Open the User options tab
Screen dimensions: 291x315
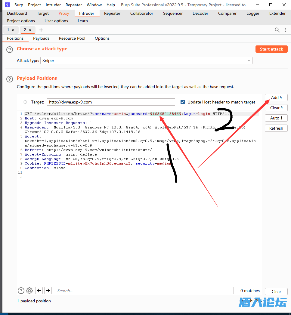click(56, 21)
